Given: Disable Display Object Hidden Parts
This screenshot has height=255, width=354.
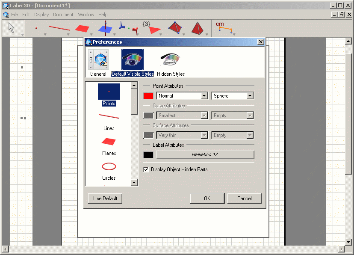Looking at the screenshot, I should (x=146, y=169).
